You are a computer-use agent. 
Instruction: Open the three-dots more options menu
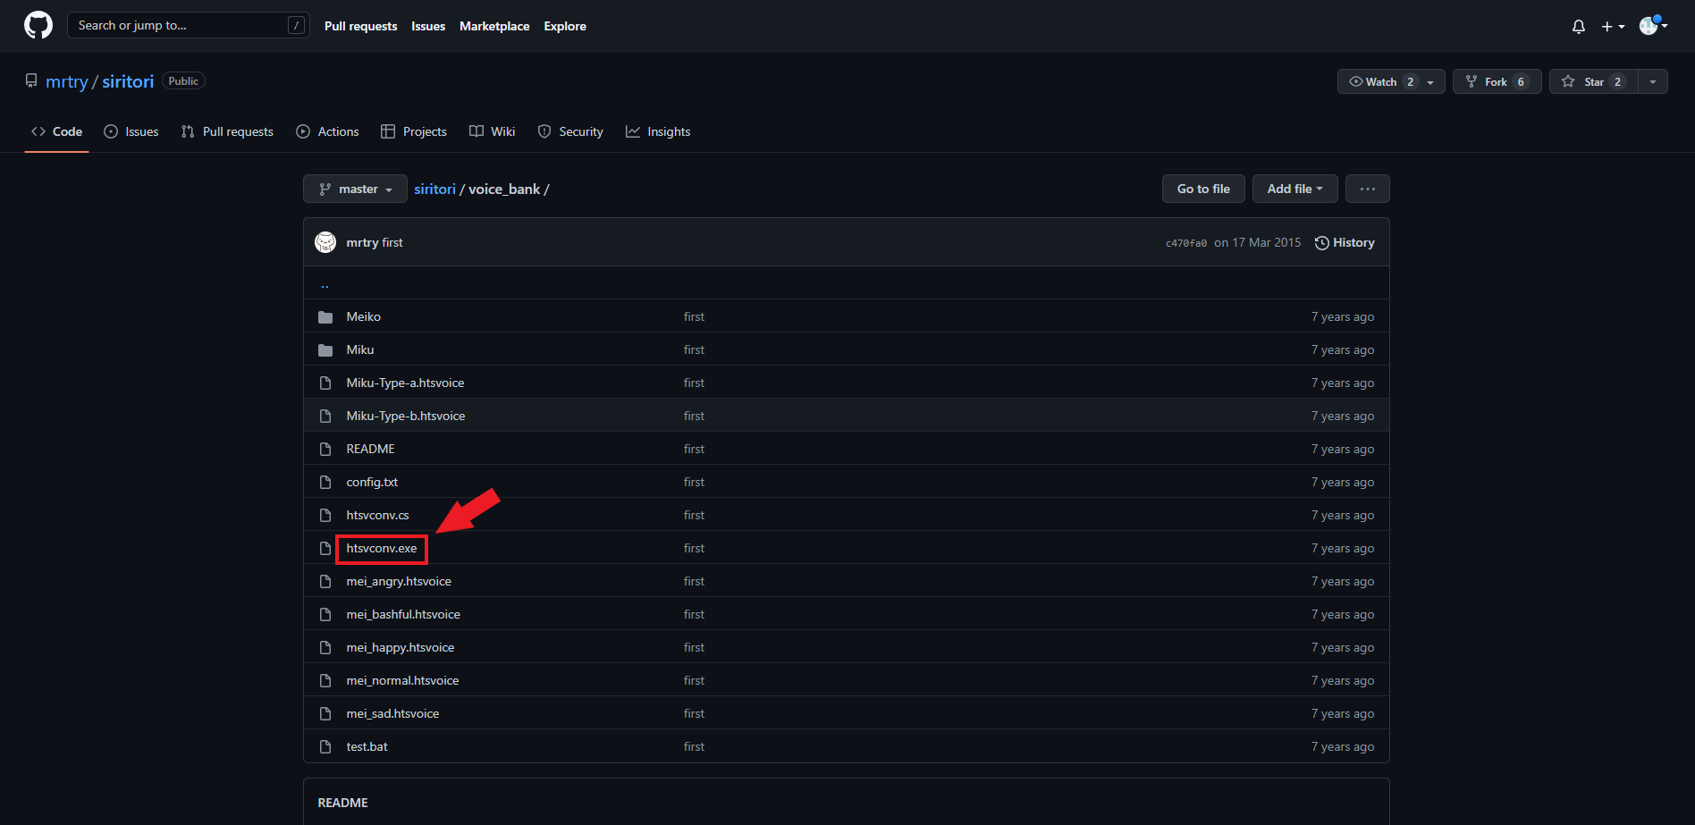pos(1367,189)
